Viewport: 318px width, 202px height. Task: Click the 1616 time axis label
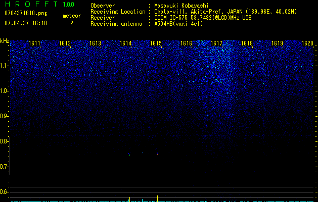pos(187,43)
